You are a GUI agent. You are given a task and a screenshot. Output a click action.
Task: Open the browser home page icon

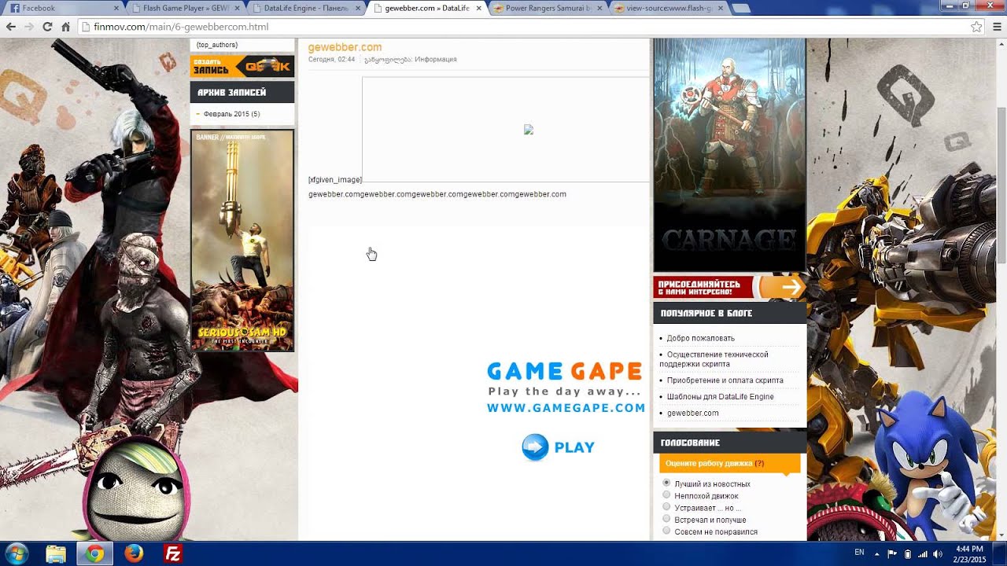point(66,27)
